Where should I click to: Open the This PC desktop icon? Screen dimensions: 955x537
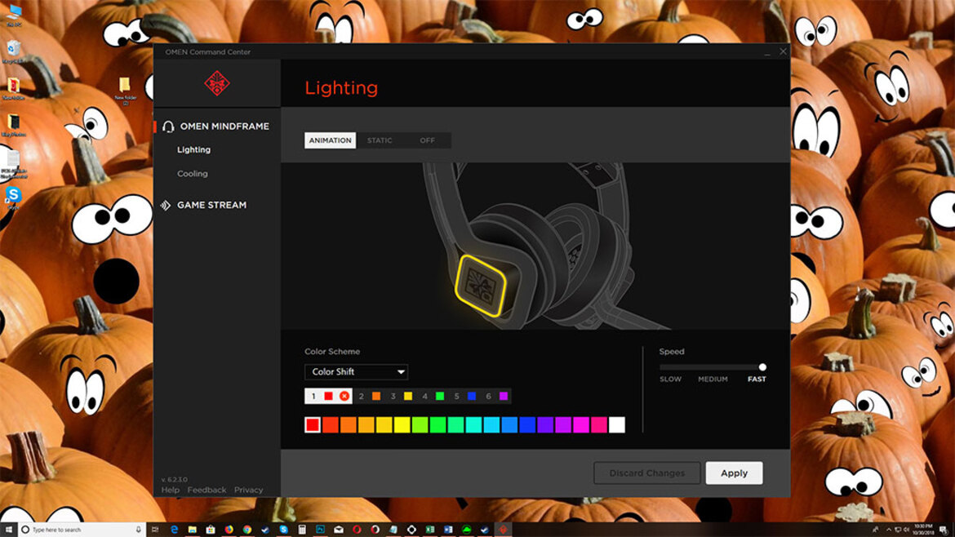(x=13, y=16)
